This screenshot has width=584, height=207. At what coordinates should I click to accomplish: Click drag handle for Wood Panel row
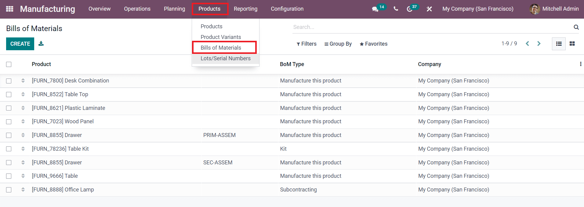click(x=23, y=121)
